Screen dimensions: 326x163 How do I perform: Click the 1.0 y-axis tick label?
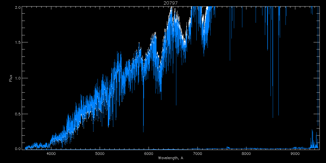click(x=17, y=78)
